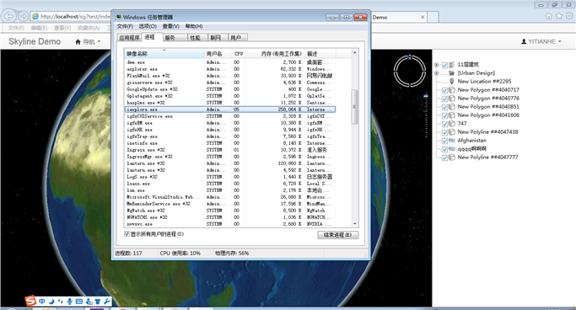Open Sogou user account icon

(89, 302)
